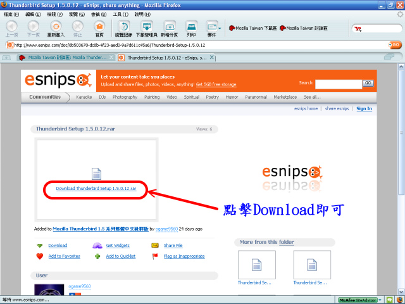Click the Print toolbar icon

point(191,27)
